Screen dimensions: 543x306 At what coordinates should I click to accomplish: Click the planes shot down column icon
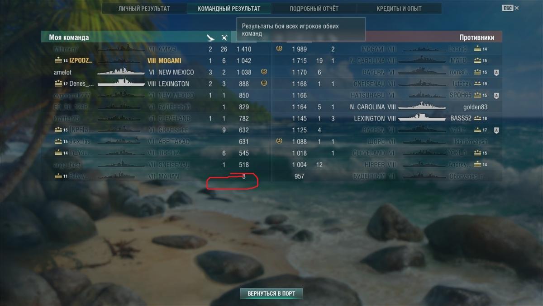click(224, 37)
